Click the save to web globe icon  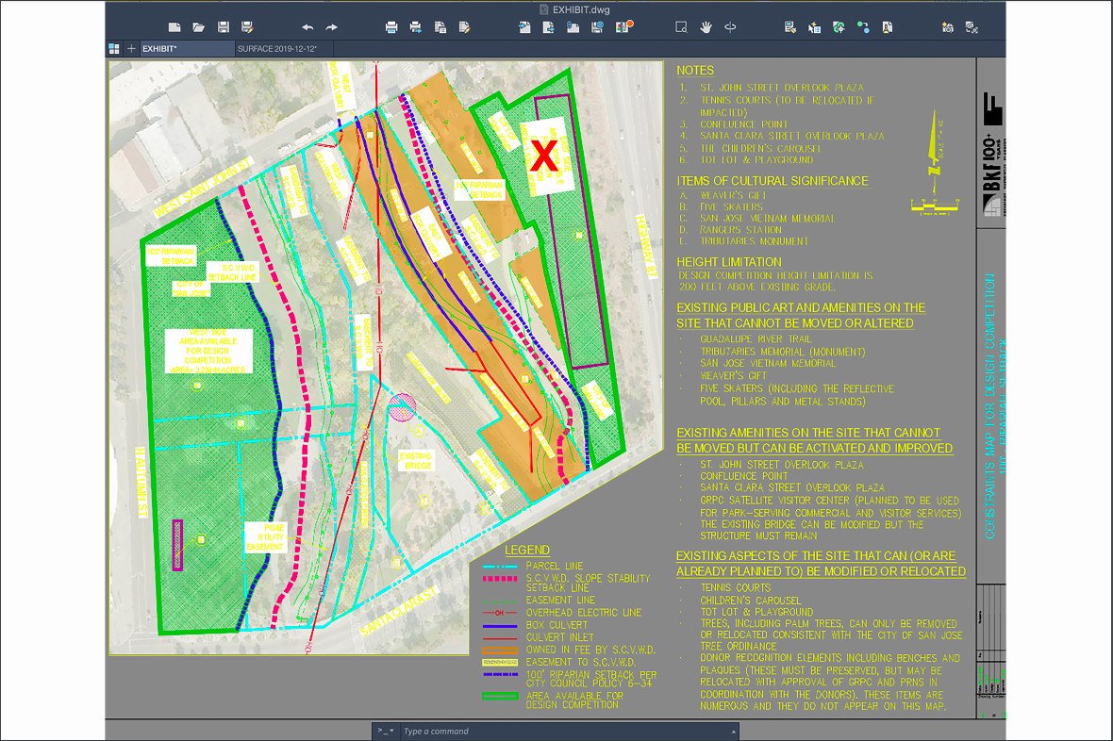597,27
